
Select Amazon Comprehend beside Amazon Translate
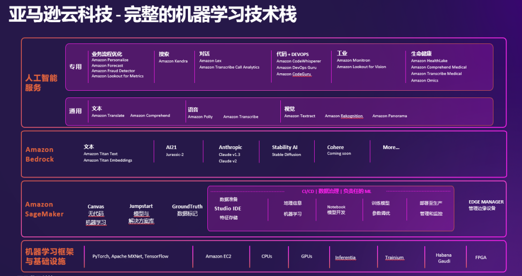(x=150, y=116)
